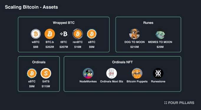Click the DOG TO MOON dog image
Screen dimensions: 201x110
[135, 34]
